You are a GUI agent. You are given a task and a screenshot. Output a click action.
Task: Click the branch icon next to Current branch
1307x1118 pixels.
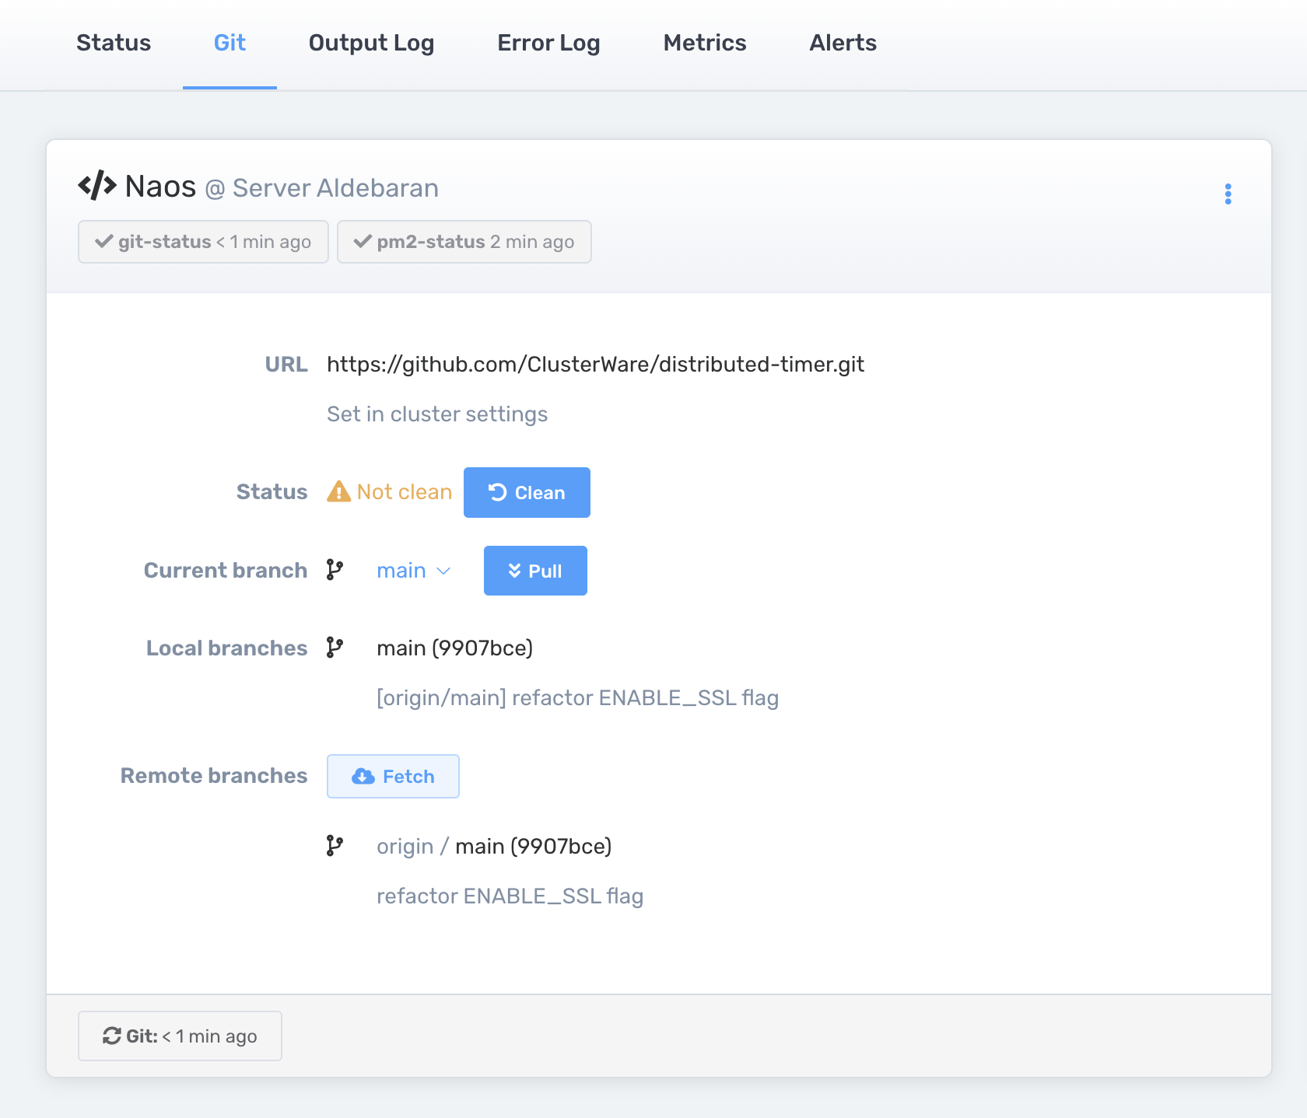pyautogui.click(x=335, y=570)
